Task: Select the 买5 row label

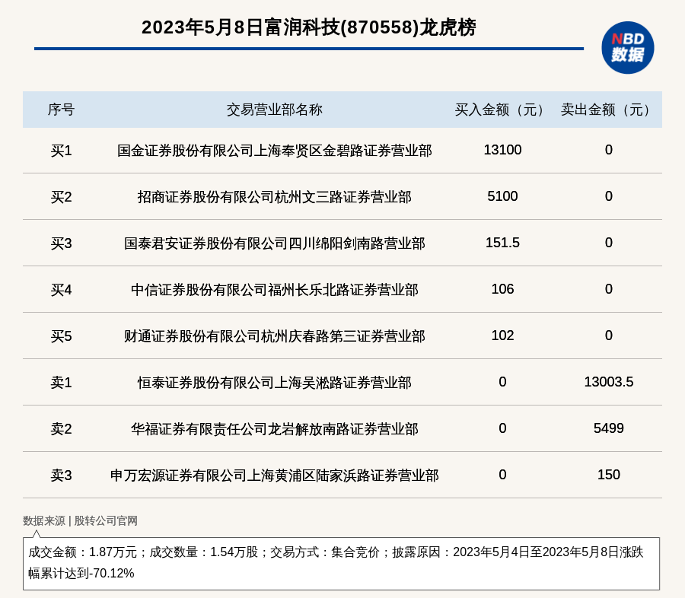Action: pos(61,336)
